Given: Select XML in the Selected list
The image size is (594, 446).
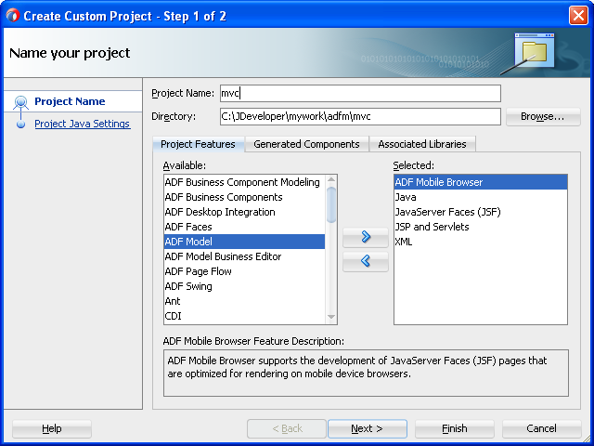Looking at the screenshot, I should [481, 242].
